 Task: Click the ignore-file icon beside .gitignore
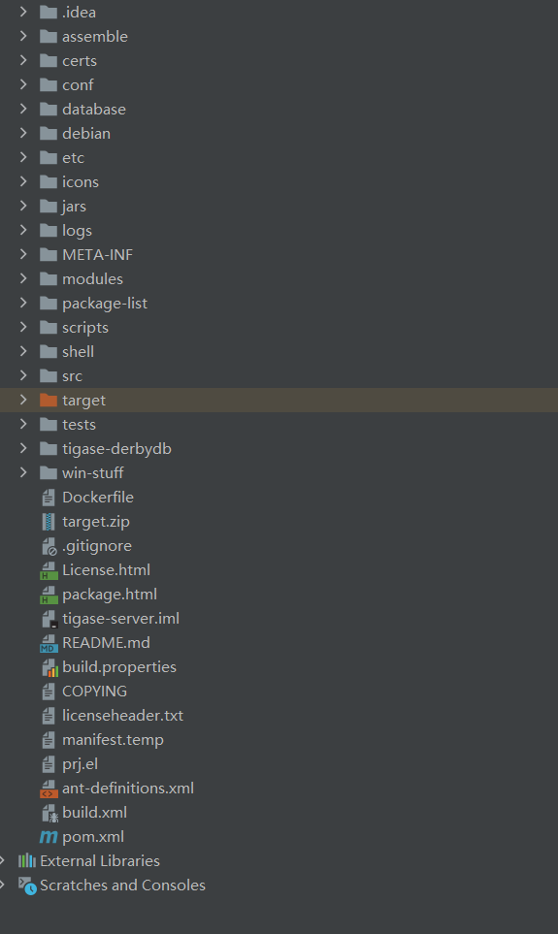49,546
